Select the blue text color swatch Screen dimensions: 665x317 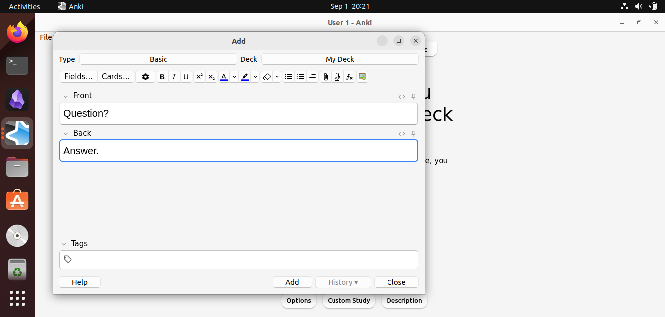click(223, 77)
